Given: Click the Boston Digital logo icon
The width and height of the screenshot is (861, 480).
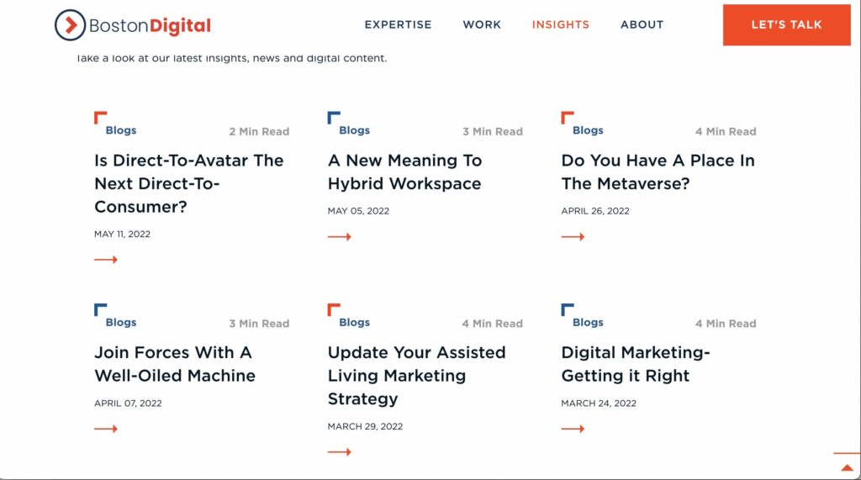Looking at the screenshot, I should [71, 25].
